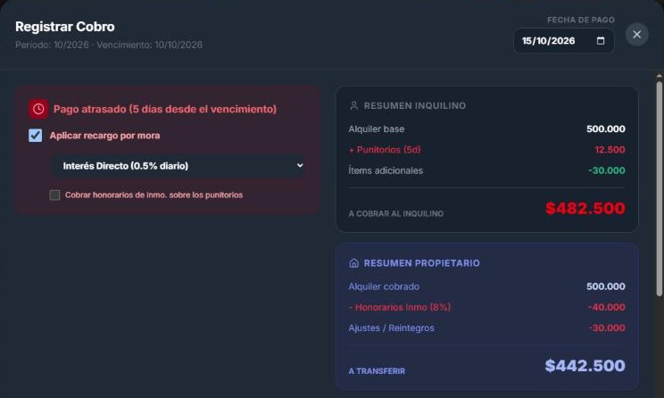The width and height of the screenshot is (664, 398).
Task: Close the Registrar Cobro dialog
Action: pyautogui.click(x=636, y=34)
